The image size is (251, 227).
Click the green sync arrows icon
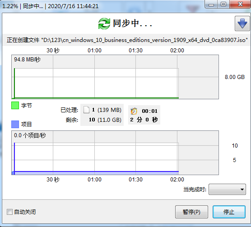[104, 23]
